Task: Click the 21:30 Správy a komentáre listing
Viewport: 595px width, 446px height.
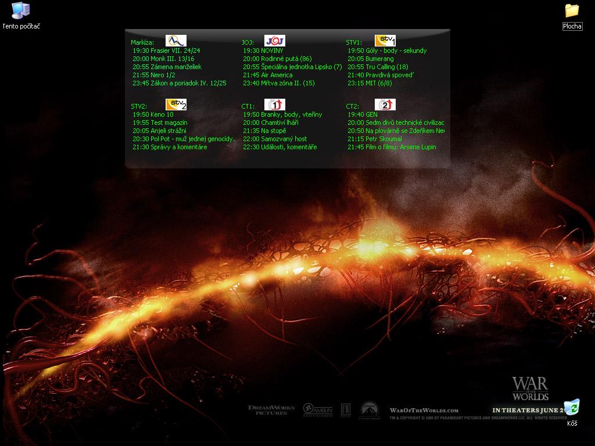Action: click(170, 147)
